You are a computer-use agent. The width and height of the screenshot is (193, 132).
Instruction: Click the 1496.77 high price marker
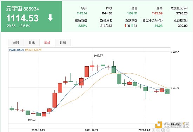pos(98,56)
